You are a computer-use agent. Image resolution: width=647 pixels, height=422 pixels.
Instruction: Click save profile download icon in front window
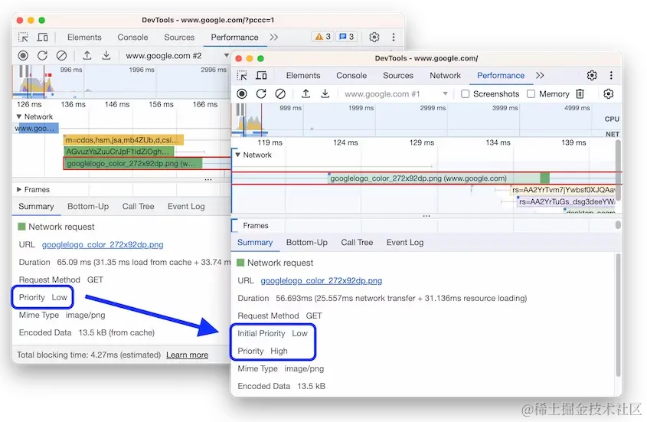click(325, 93)
